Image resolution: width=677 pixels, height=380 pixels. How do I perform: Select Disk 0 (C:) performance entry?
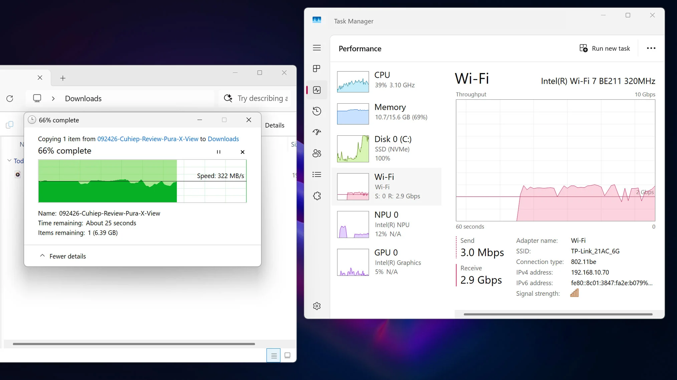pyautogui.click(x=387, y=148)
